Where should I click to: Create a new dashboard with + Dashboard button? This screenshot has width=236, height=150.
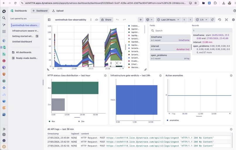point(40,11)
